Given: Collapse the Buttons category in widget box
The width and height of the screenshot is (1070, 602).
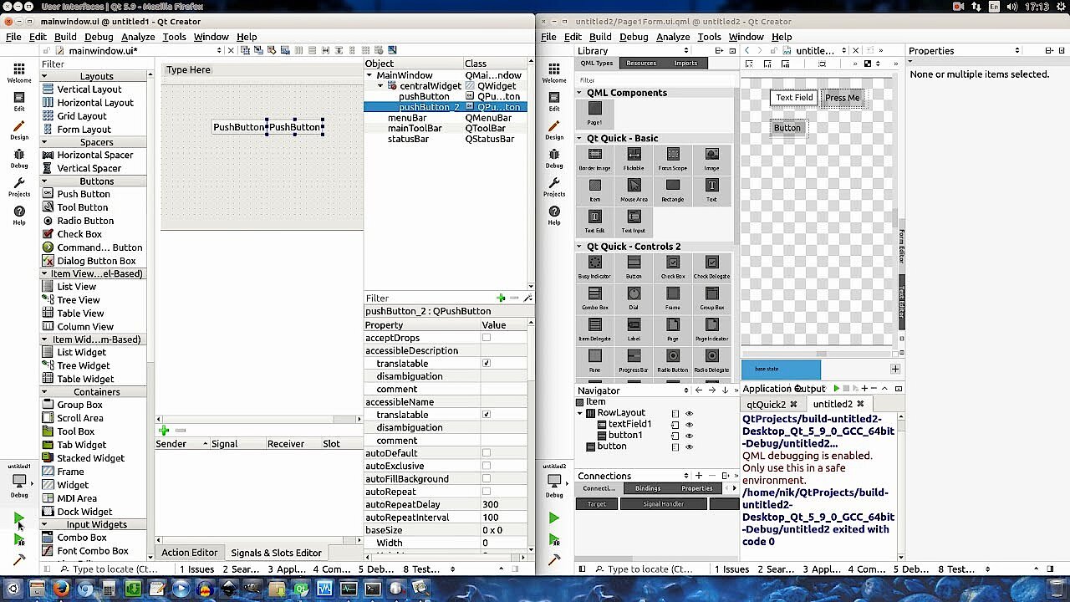Looking at the screenshot, I should tap(44, 181).
